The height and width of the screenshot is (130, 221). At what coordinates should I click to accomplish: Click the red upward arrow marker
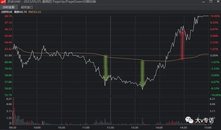point(183,45)
